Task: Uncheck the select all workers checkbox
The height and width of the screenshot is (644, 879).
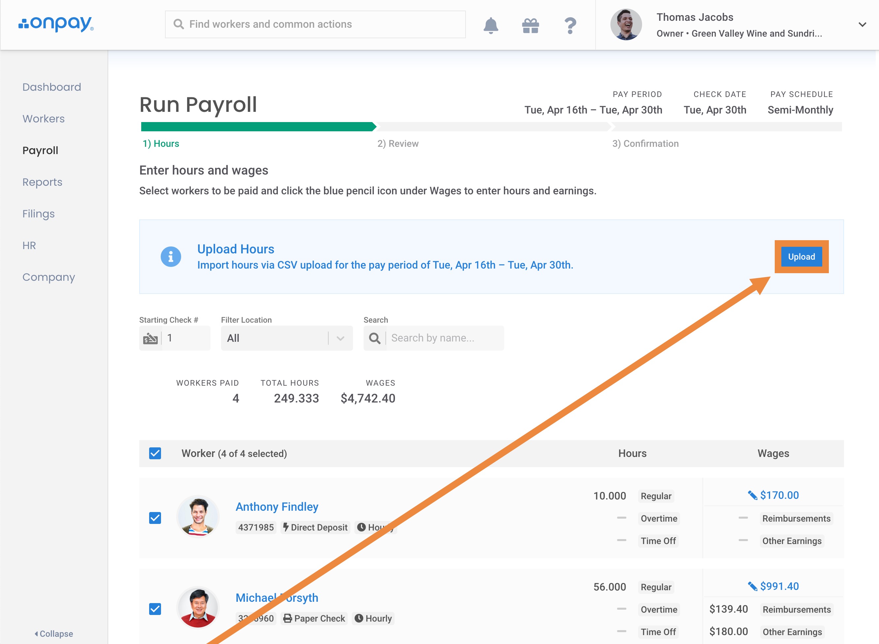Action: coord(155,453)
